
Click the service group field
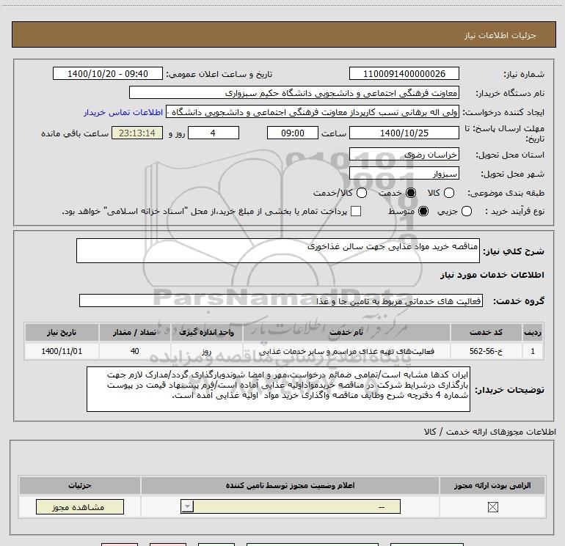[281, 300]
